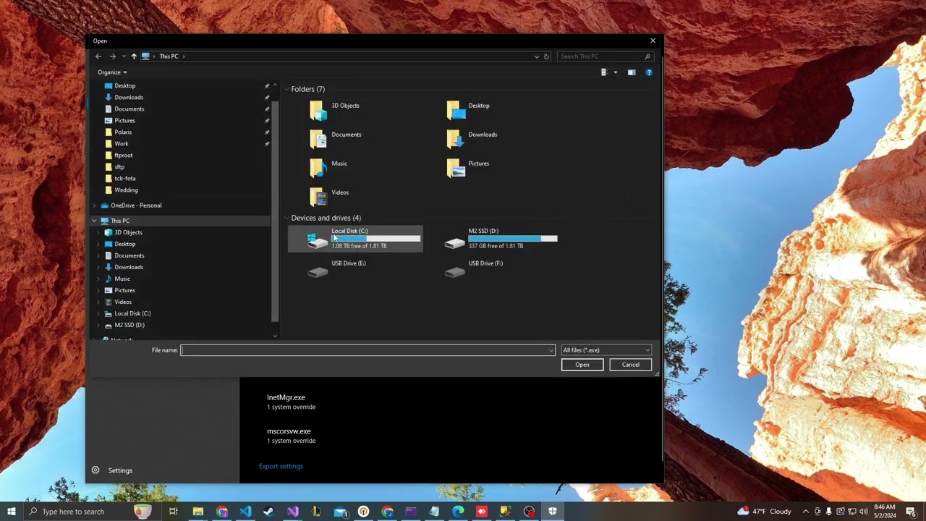Viewport: 926px width, 521px height.
Task: Select ftproot folder in sidebar
Action: pyautogui.click(x=123, y=155)
